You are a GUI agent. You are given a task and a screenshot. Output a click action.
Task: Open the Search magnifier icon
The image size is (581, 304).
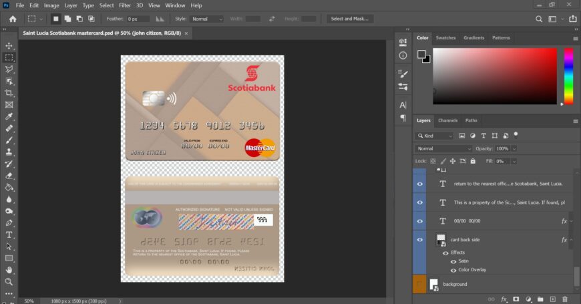539,19
